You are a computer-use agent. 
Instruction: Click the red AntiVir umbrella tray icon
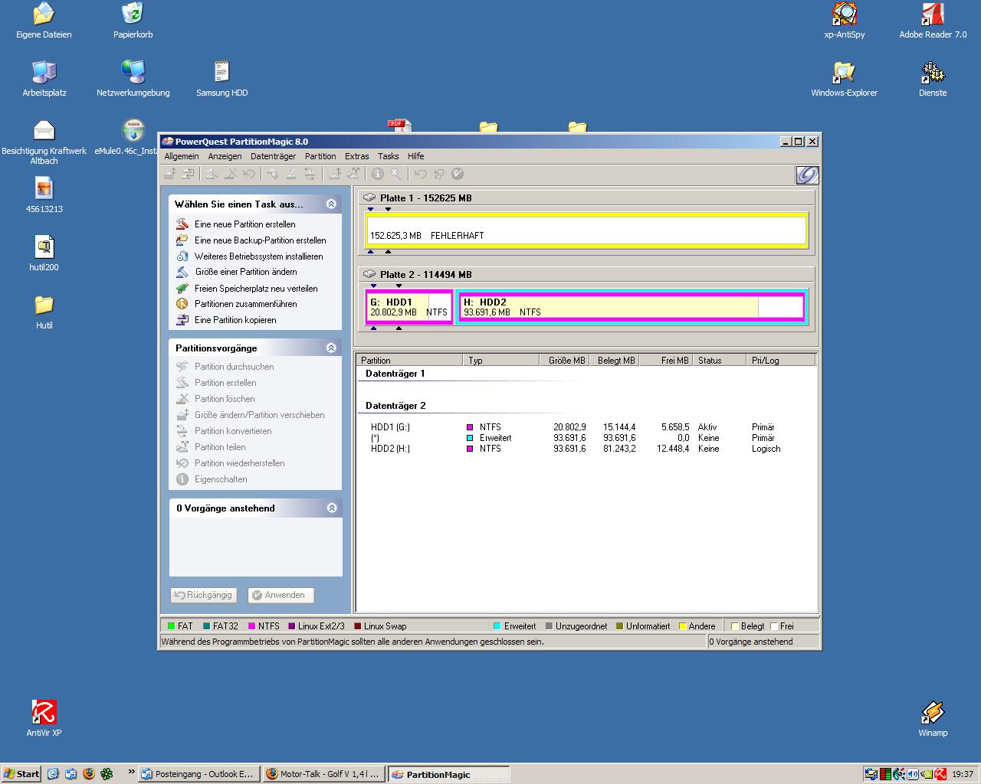[x=940, y=774]
